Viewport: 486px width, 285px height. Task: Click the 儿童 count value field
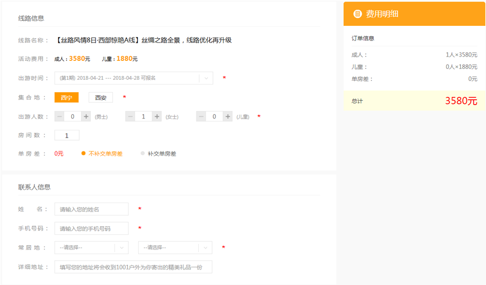pyautogui.click(x=214, y=116)
